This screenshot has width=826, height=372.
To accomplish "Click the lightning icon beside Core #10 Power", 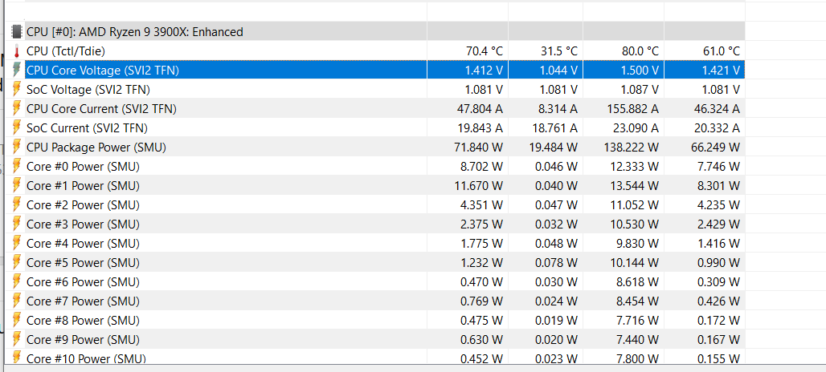I will (17, 358).
